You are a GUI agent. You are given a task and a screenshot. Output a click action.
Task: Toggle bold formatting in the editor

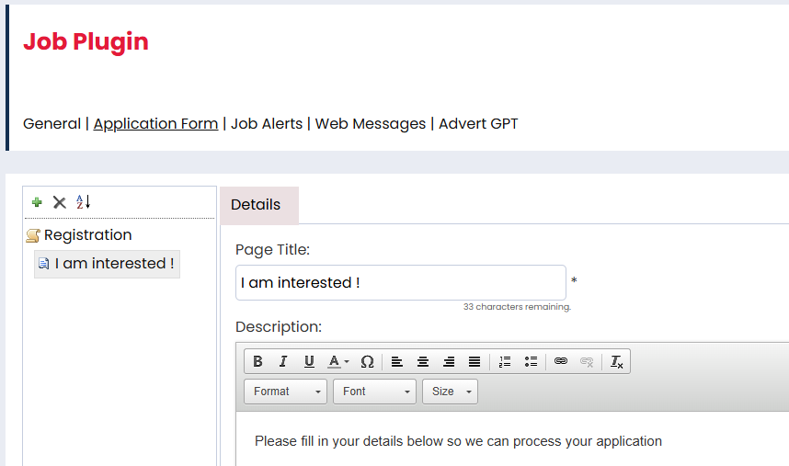tap(257, 362)
